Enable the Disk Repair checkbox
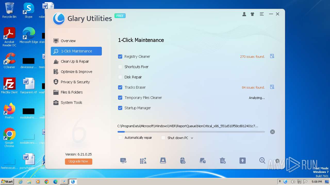 click(x=120, y=77)
